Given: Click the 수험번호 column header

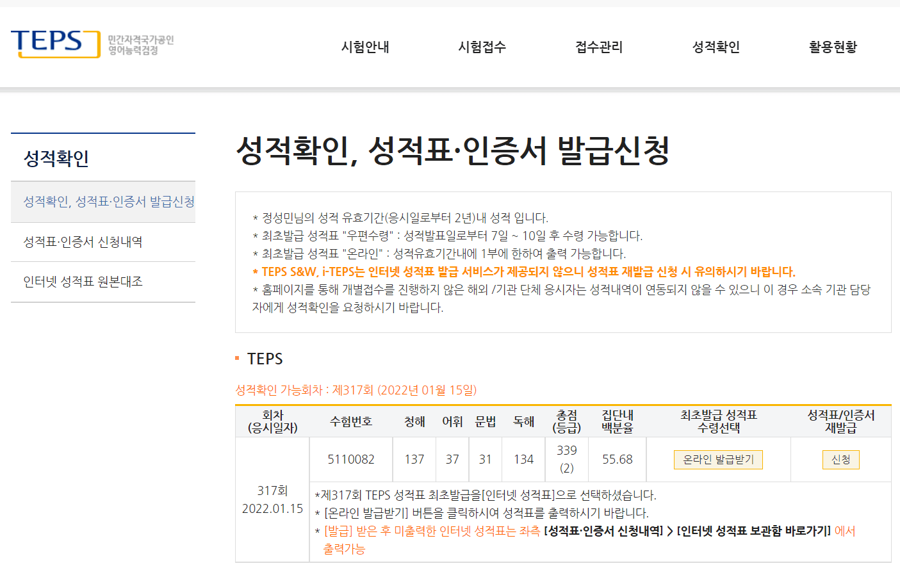Looking at the screenshot, I should (351, 421).
